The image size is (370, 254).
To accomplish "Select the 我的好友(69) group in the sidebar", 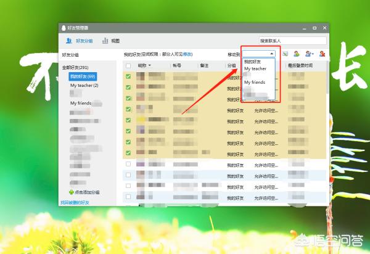I will tap(83, 76).
